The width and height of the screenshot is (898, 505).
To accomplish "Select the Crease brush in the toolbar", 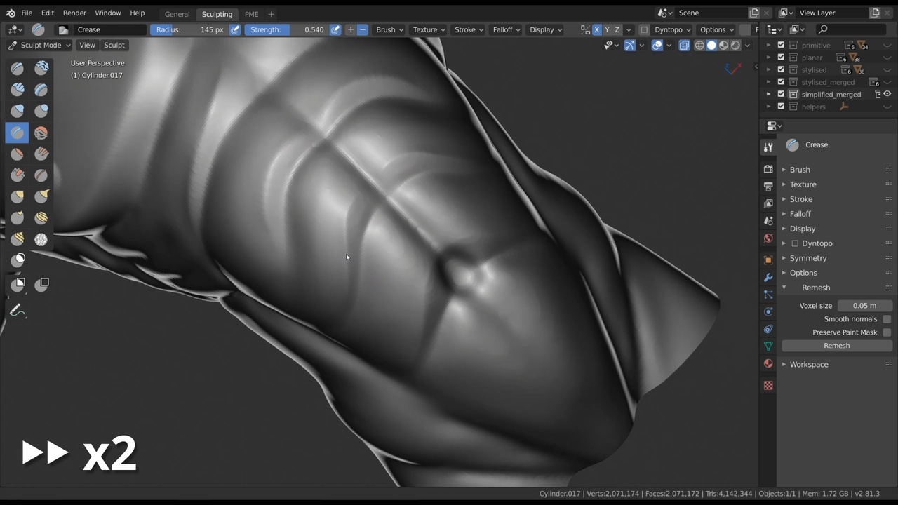I will (17, 133).
